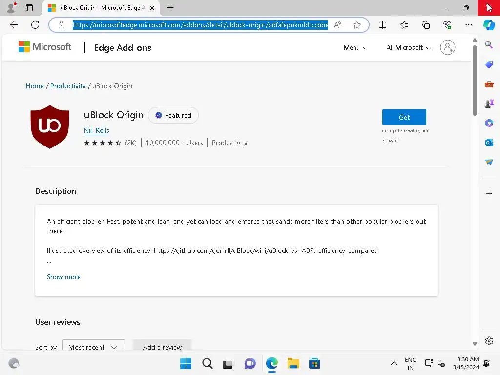Click the uBlock Origin shield logo
500x375 pixels.
[50, 127]
